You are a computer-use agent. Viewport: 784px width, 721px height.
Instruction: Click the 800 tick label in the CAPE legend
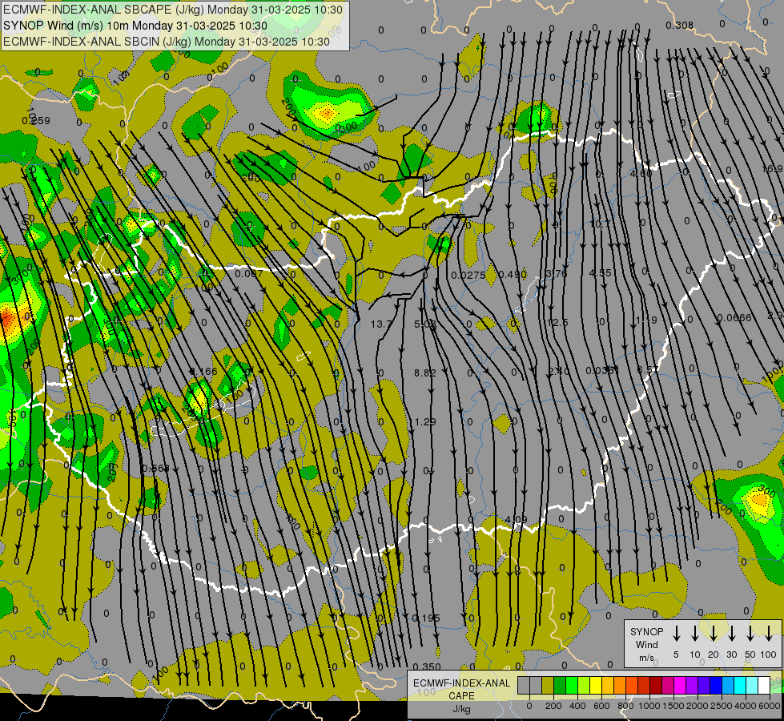(625, 706)
